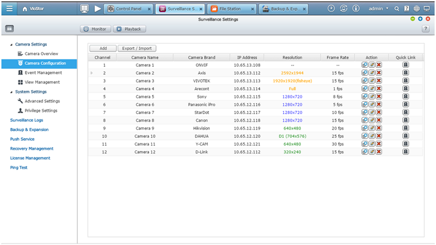Viewport: 436px width, 245px height.
Task: Close the File Station tab
Action: (252, 9)
